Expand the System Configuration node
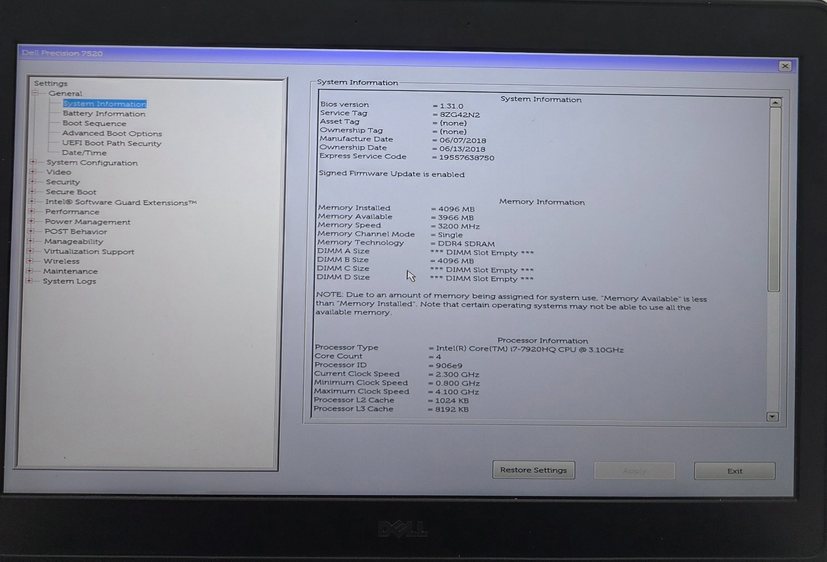Image resolution: width=827 pixels, height=562 pixels. click(x=33, y=162)
